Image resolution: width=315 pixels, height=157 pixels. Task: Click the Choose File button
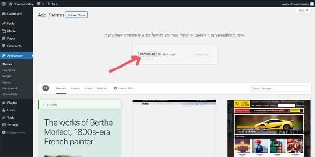point(148,54)
